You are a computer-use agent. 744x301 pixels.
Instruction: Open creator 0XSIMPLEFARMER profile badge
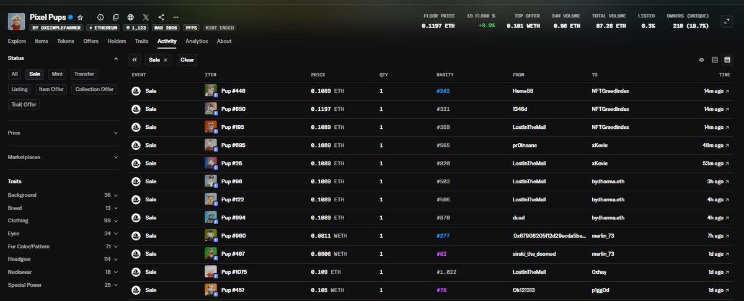click(x=56, y=28)
